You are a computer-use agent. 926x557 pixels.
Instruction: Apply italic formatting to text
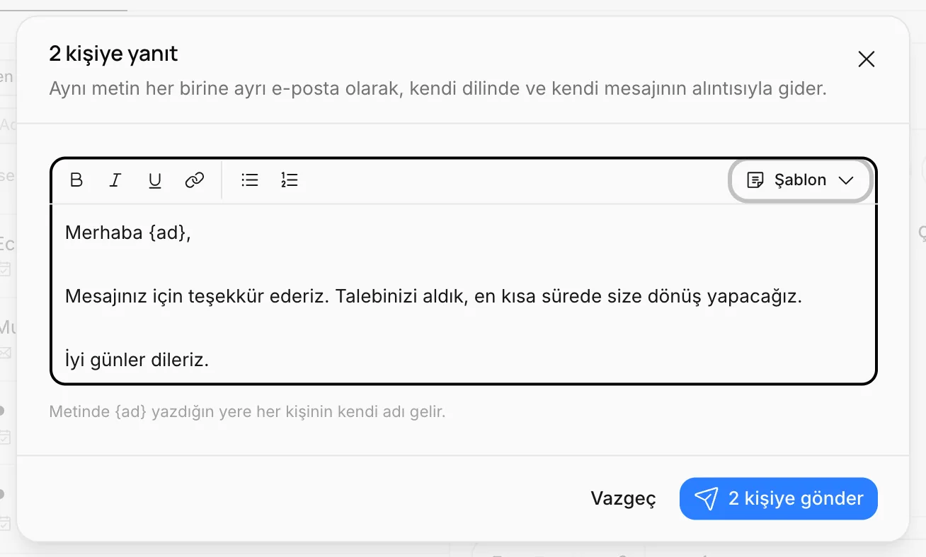click(x=115, y=180)
